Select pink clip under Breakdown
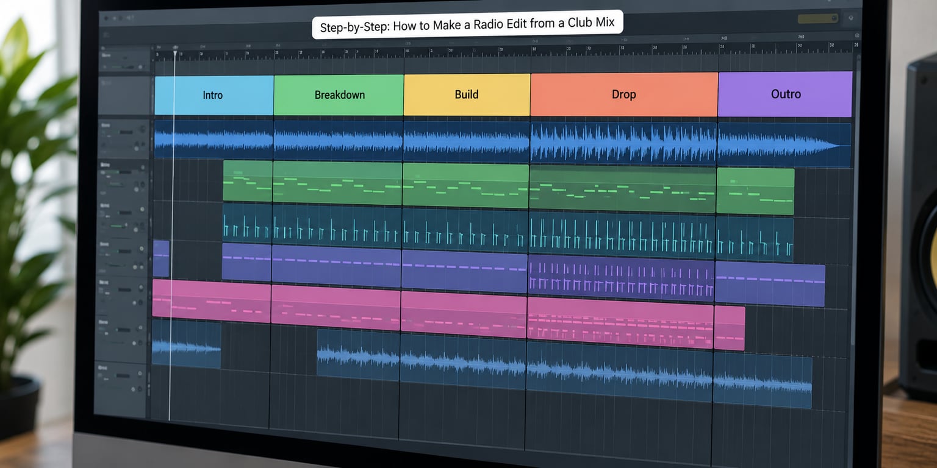This screenshot has height=468, width=937. [x=336, y=308]
